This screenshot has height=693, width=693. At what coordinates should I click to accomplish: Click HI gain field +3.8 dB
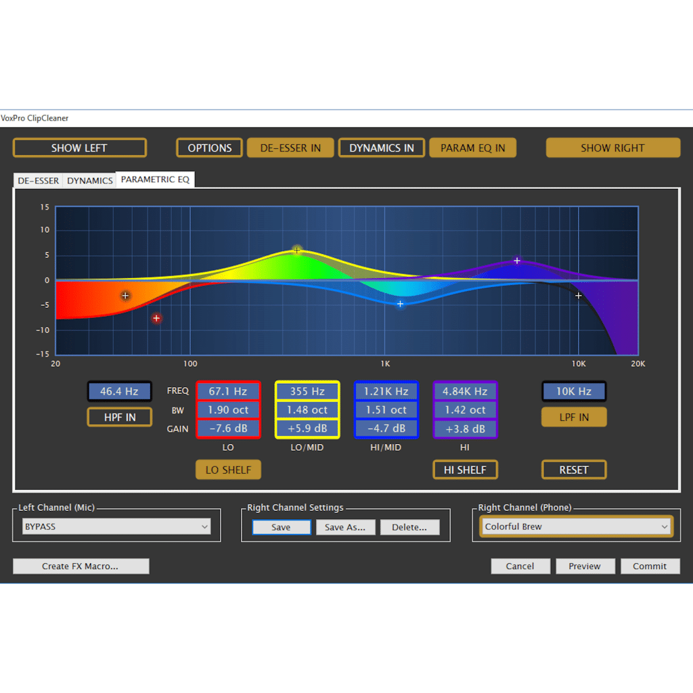pos(466,428)
